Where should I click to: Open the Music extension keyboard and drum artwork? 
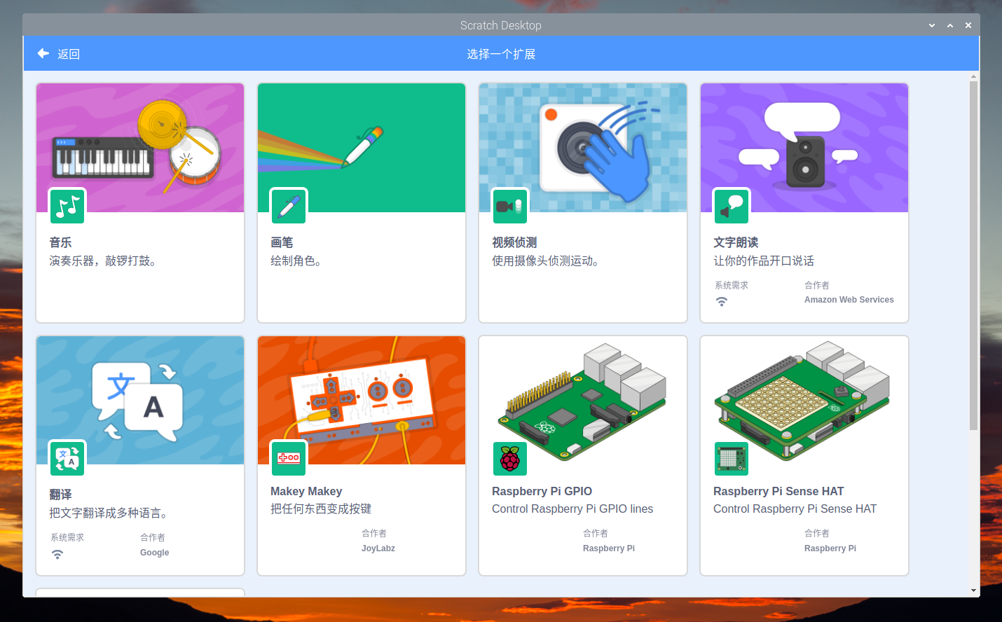(140, 148)
